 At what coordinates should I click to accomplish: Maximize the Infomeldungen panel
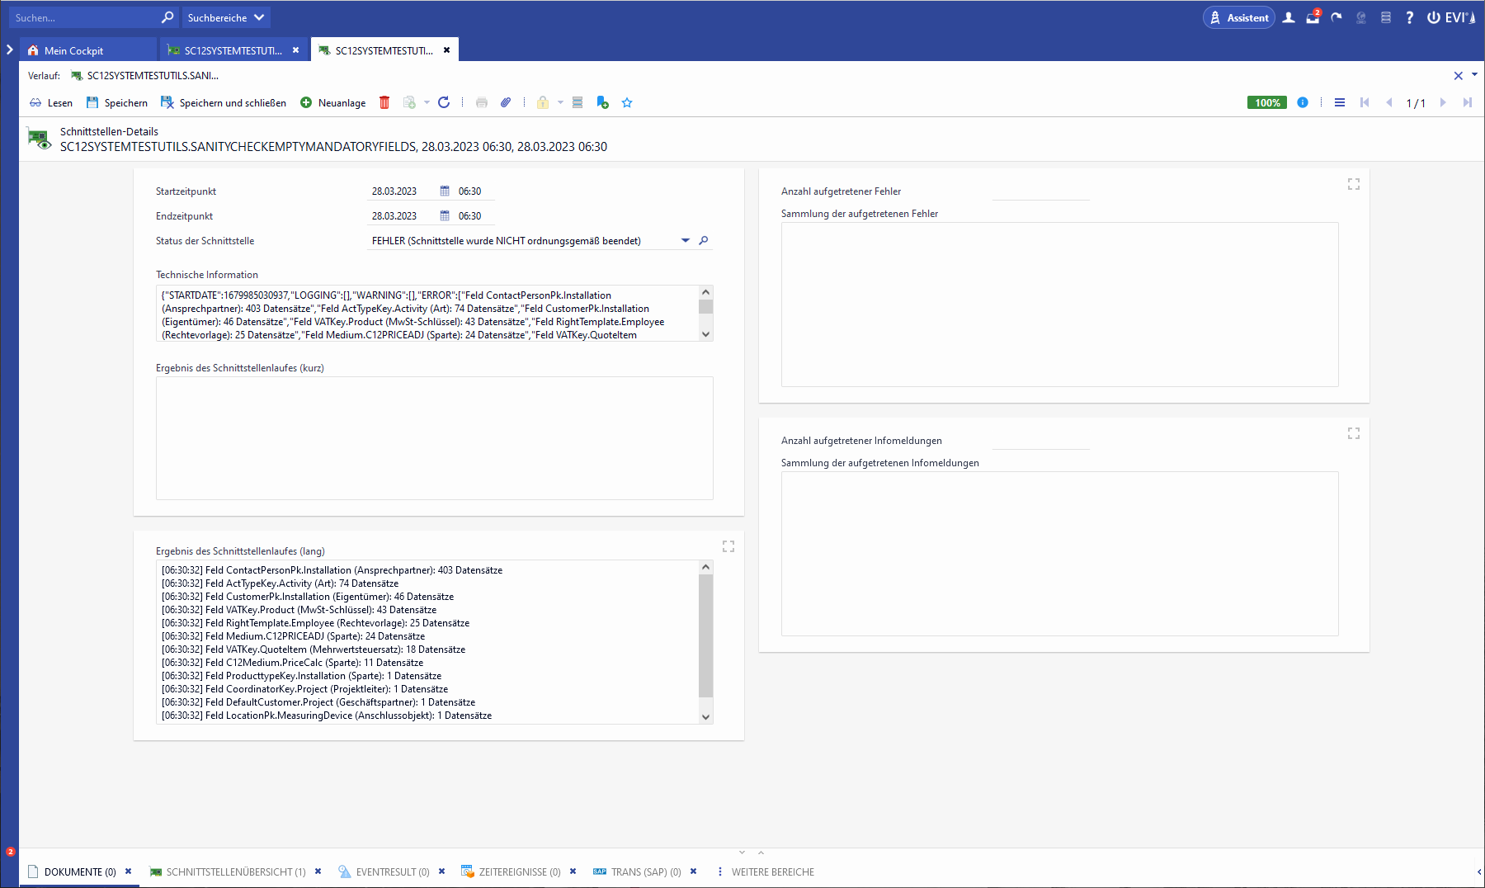click(x=1354, y=433)
